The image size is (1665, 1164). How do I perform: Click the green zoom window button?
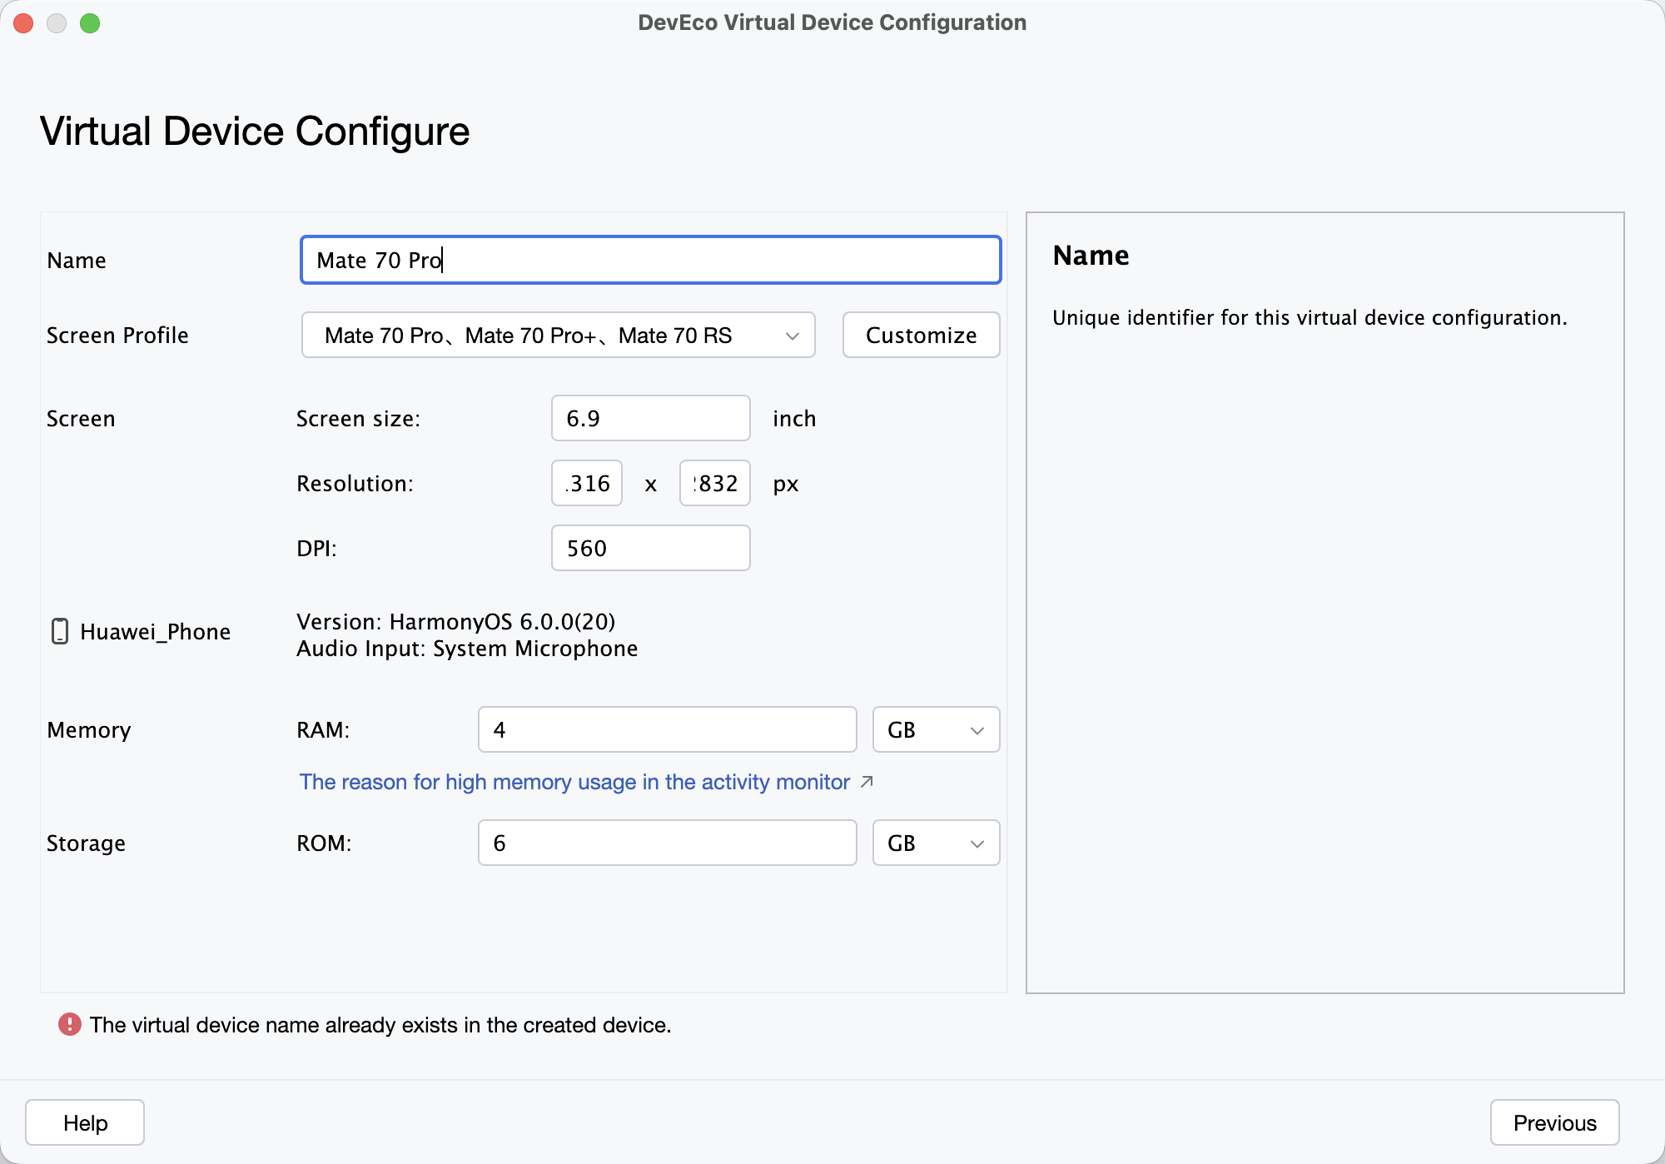coord(90,23)
